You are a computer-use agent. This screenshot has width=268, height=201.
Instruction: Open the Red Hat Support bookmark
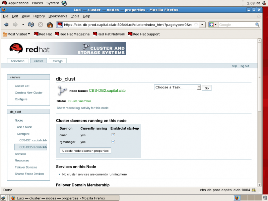click(144, 34)
